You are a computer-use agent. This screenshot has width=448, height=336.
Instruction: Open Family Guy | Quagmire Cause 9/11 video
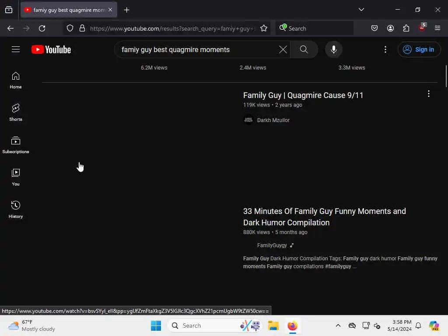(x=303, y=95)
